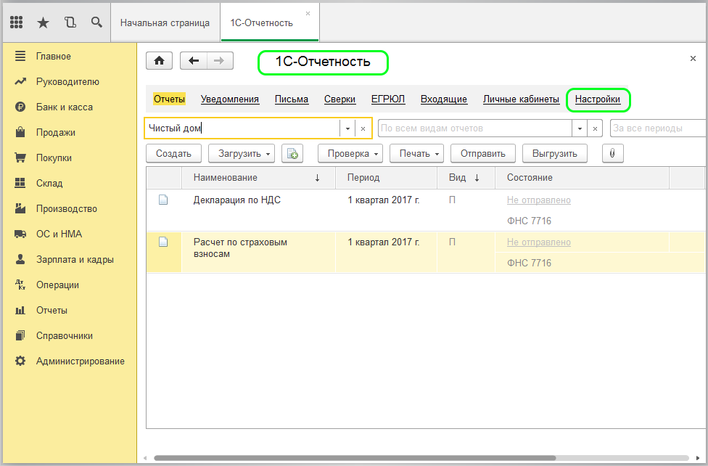This screenshot has width=708, height=466.
Task: Open the Сверки tab
Action: [x=339, y=99]
